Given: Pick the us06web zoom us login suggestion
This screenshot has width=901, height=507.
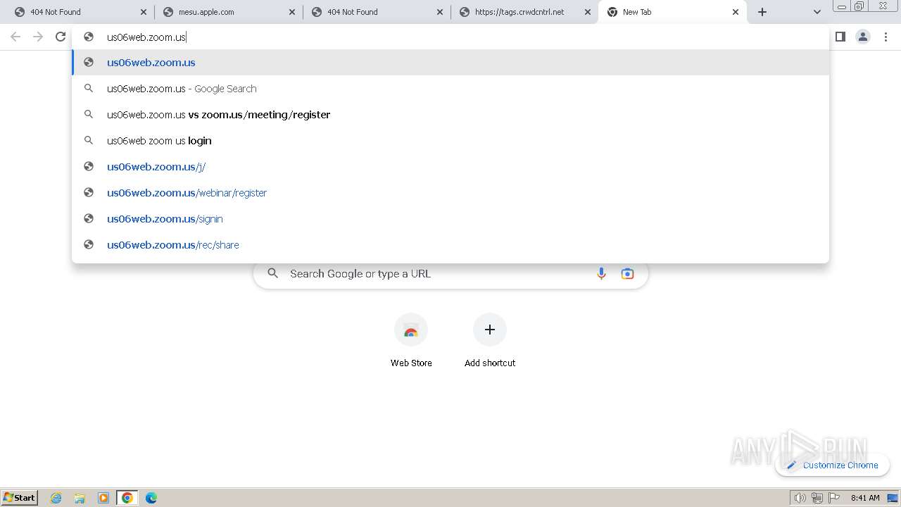Looking at the screenshot, I should 450,141.
